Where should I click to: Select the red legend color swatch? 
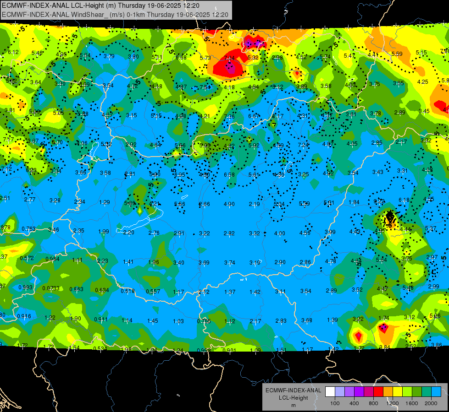point(378,391)
